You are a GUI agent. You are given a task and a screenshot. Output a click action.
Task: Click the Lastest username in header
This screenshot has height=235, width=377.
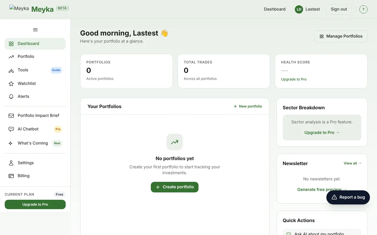pos(312,9)
